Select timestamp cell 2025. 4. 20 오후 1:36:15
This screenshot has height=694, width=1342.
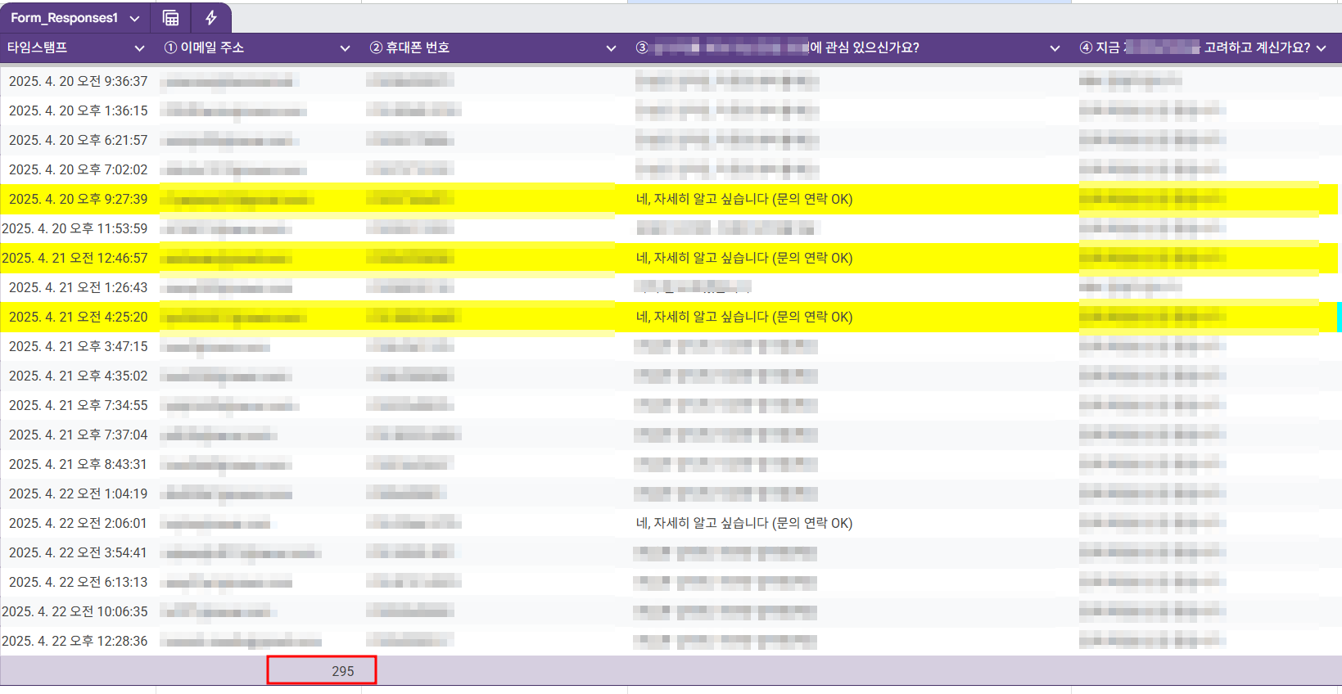[x=79, y=110]
